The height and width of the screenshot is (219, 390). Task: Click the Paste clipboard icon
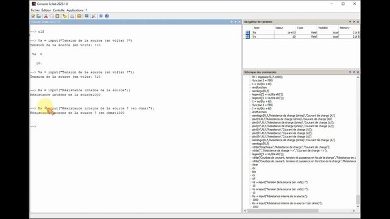click(57, 16)
